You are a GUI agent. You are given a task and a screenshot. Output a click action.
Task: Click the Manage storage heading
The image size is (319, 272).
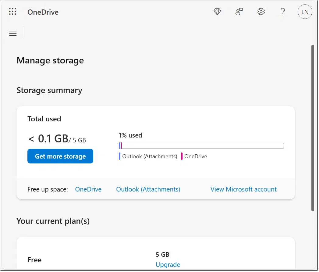click(50, 60)
